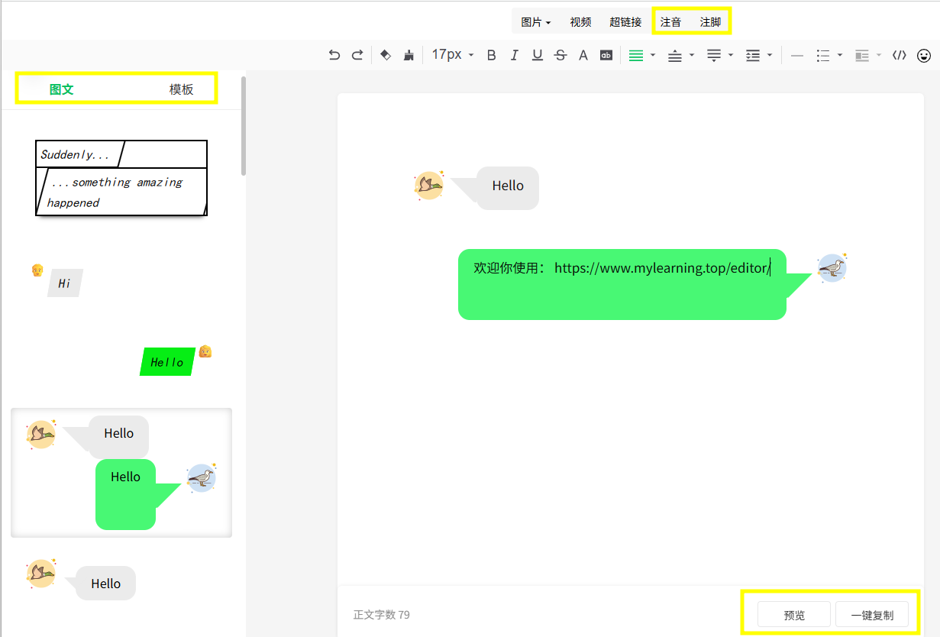Screen dimensions: 940x637
Task: Insert a horizontal divider line
Action: (796, 55)
